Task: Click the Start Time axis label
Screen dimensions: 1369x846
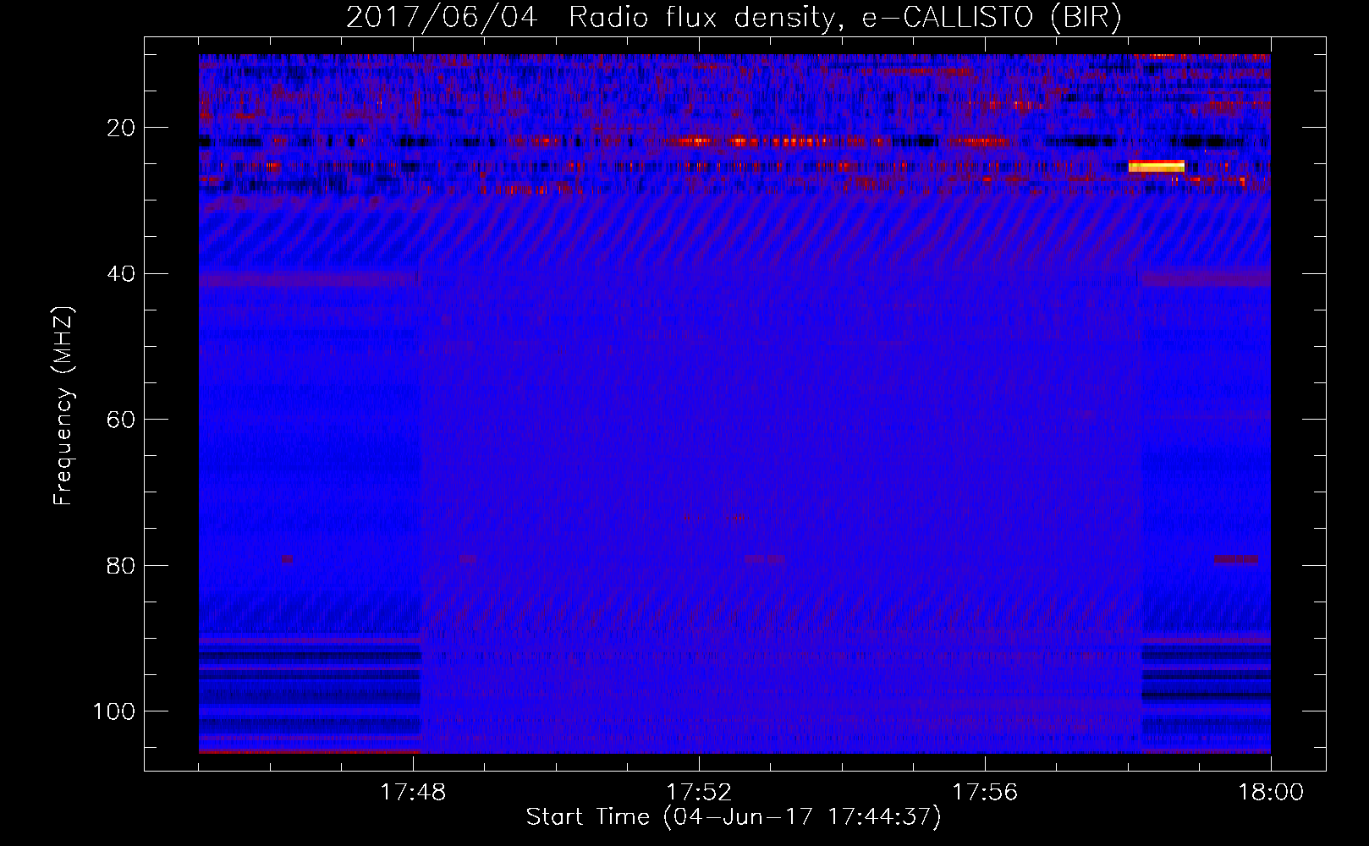Action: 734,817
